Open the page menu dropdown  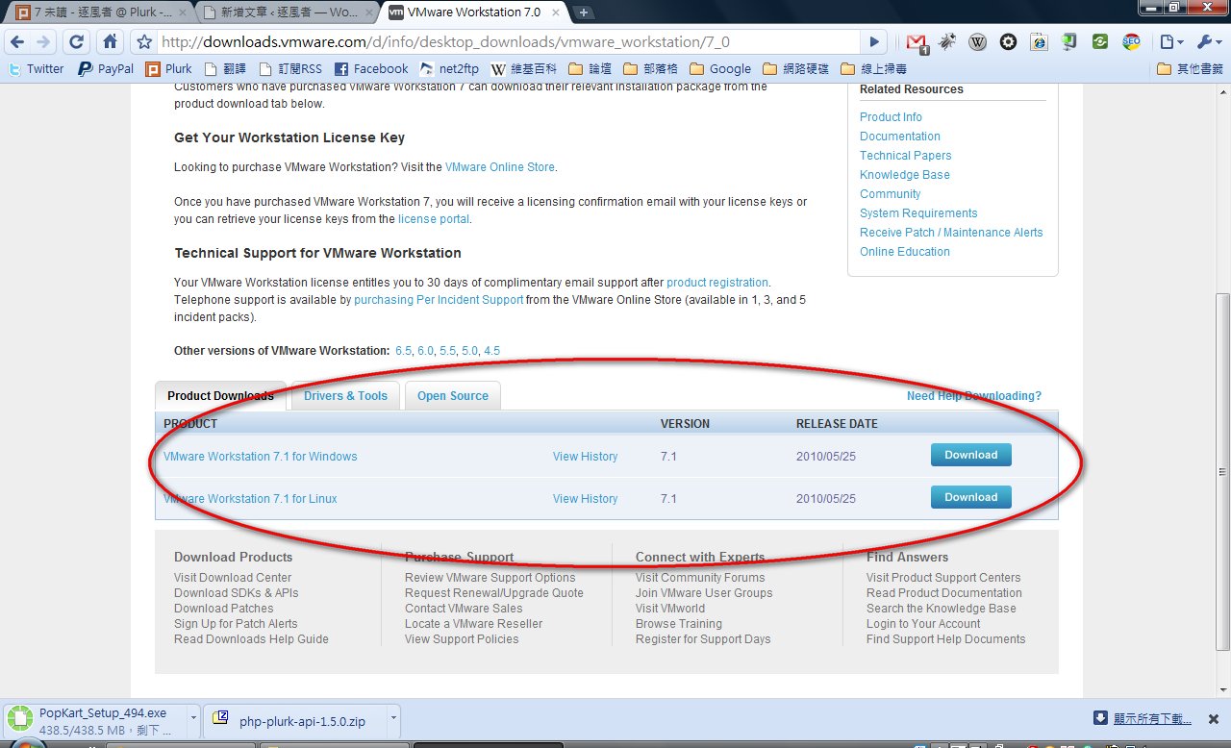click(x=1169, y=42)
